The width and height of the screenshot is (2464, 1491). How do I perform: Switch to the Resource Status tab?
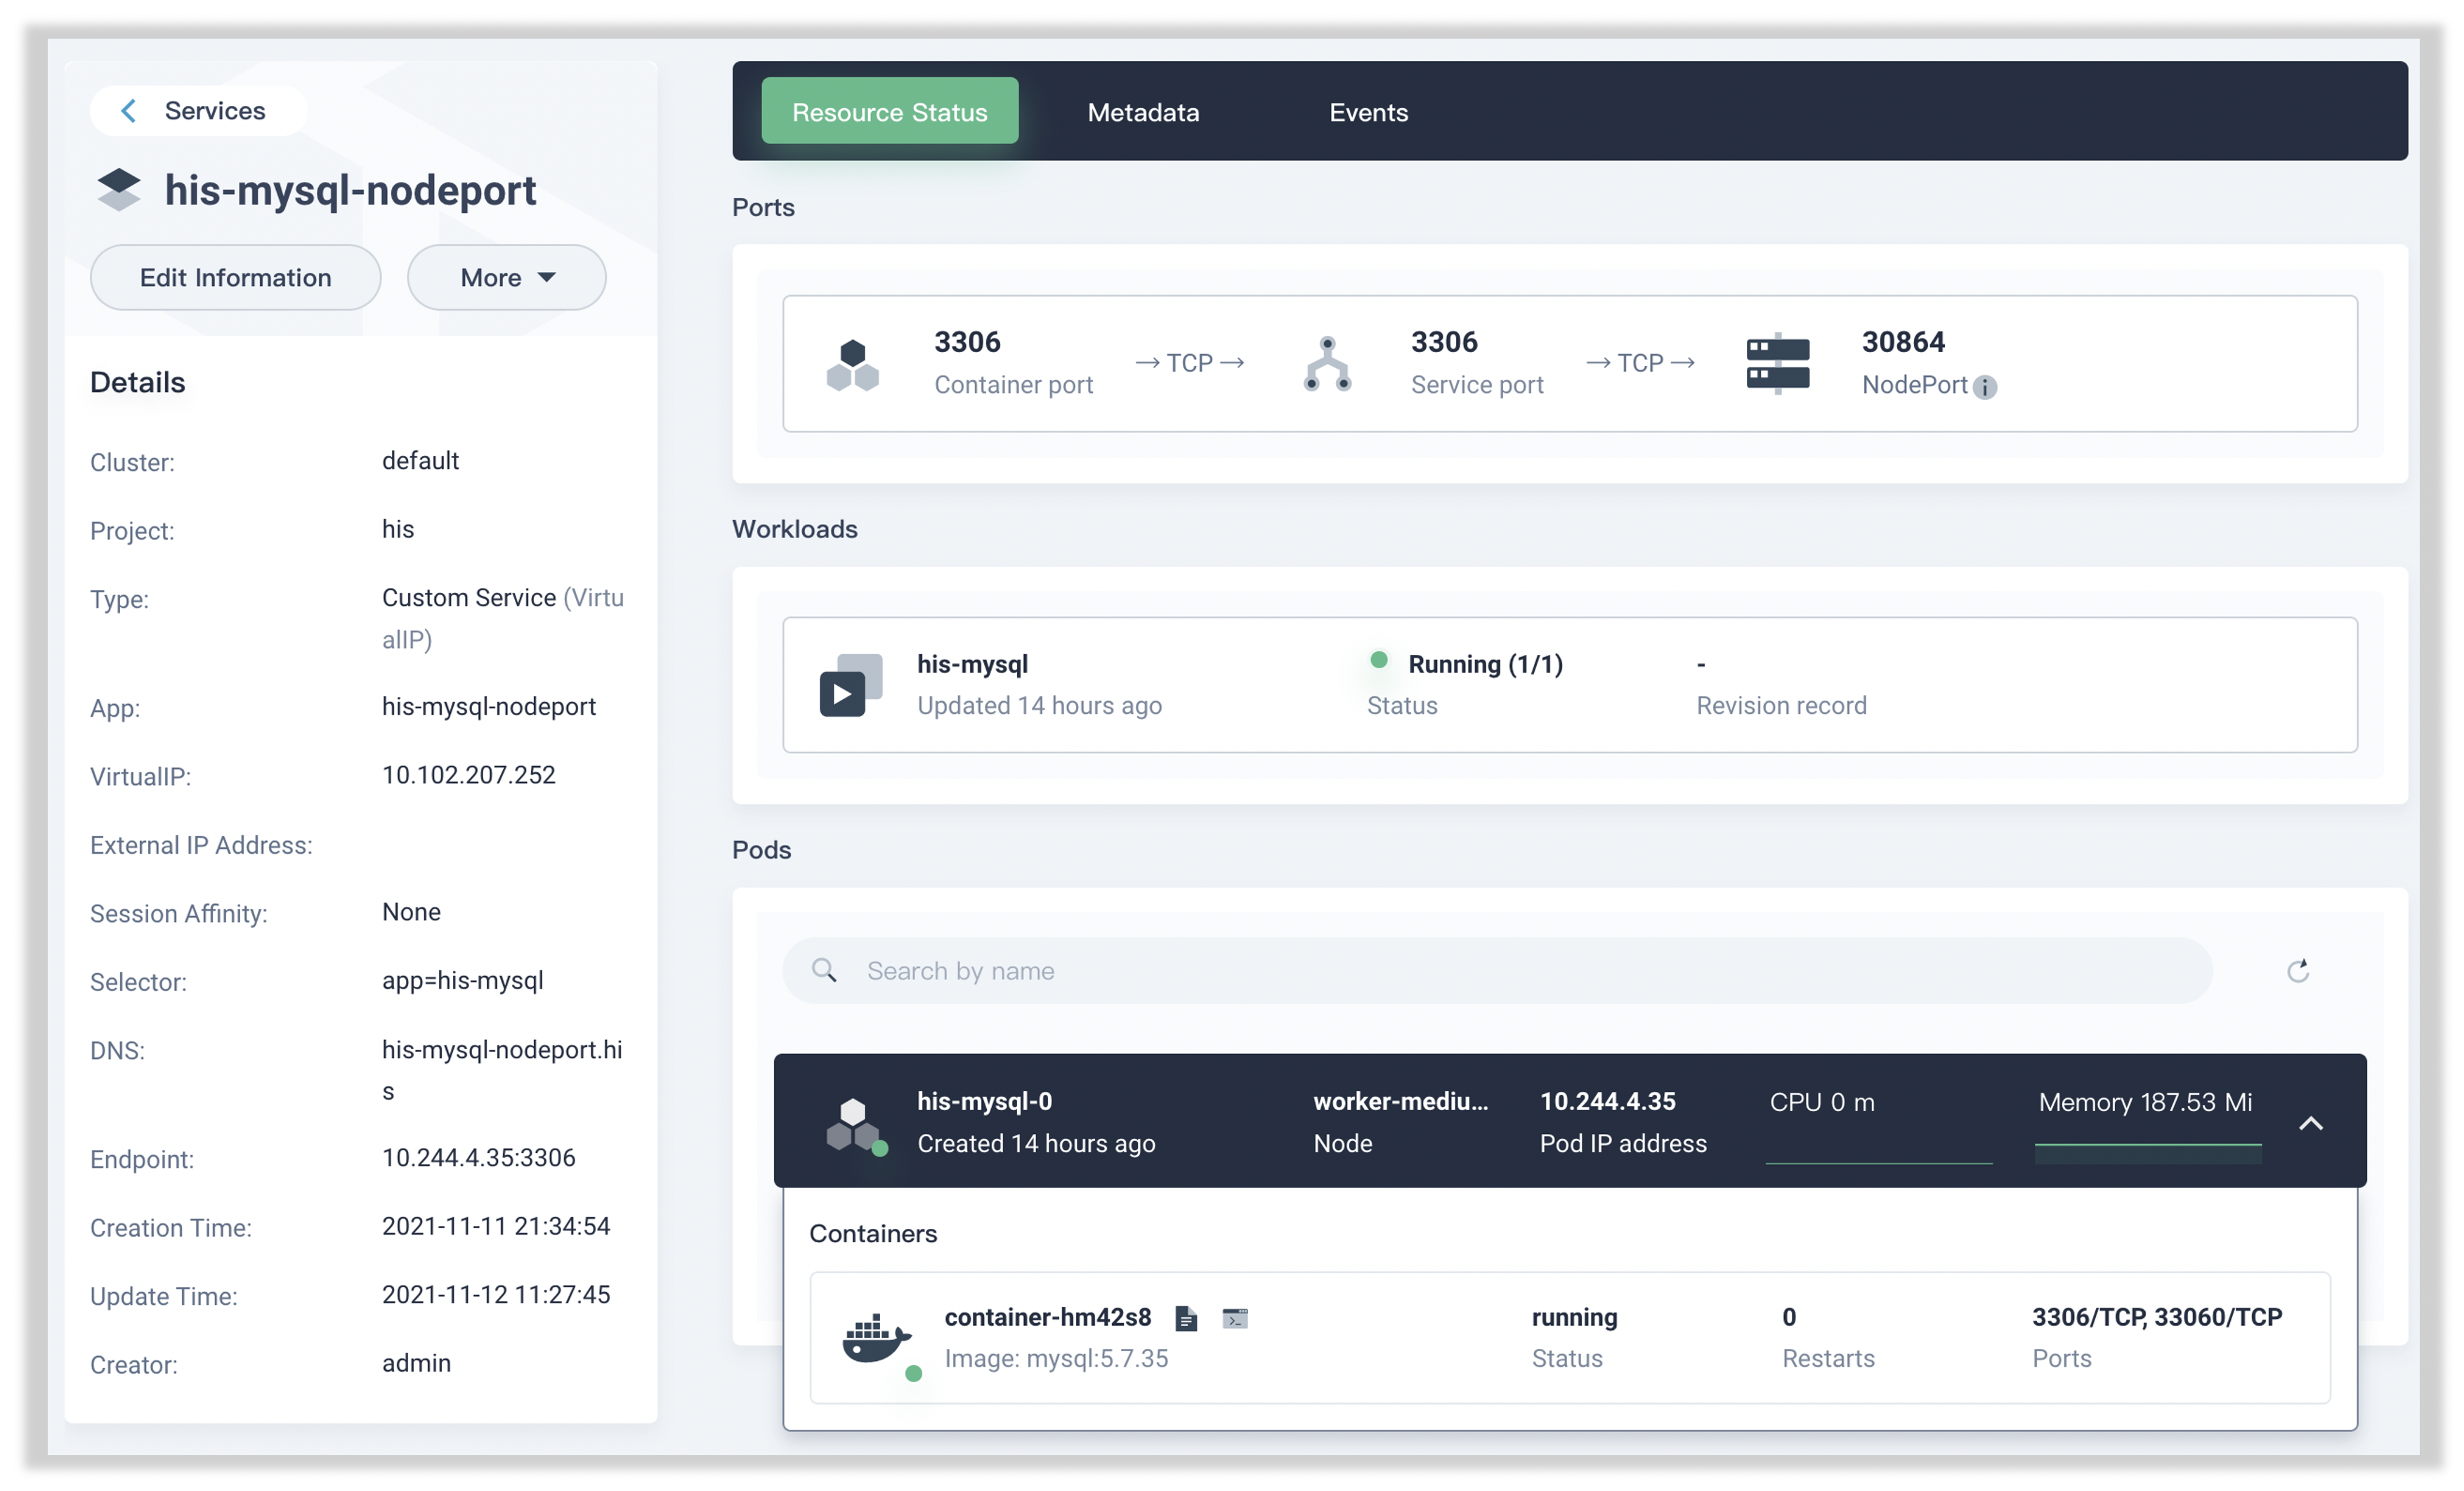(x=889, y=111)
